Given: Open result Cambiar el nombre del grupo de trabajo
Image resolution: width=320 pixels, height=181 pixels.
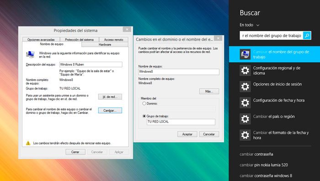Looking at the screenshot, I should point(274,54).
